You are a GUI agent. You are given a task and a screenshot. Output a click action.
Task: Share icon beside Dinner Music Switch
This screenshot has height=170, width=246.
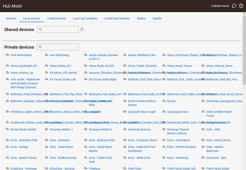(7, 129)
